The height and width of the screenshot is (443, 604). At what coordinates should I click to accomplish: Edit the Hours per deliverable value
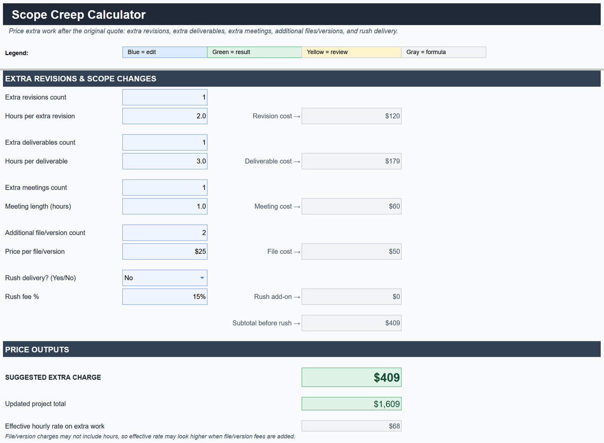165,161
